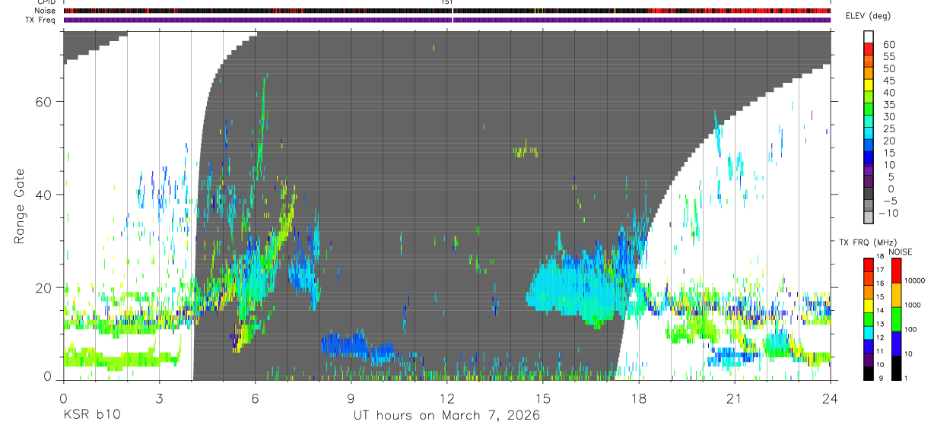
Task: Click the 11 label on the TX FRQ scale
Action: 881,352
